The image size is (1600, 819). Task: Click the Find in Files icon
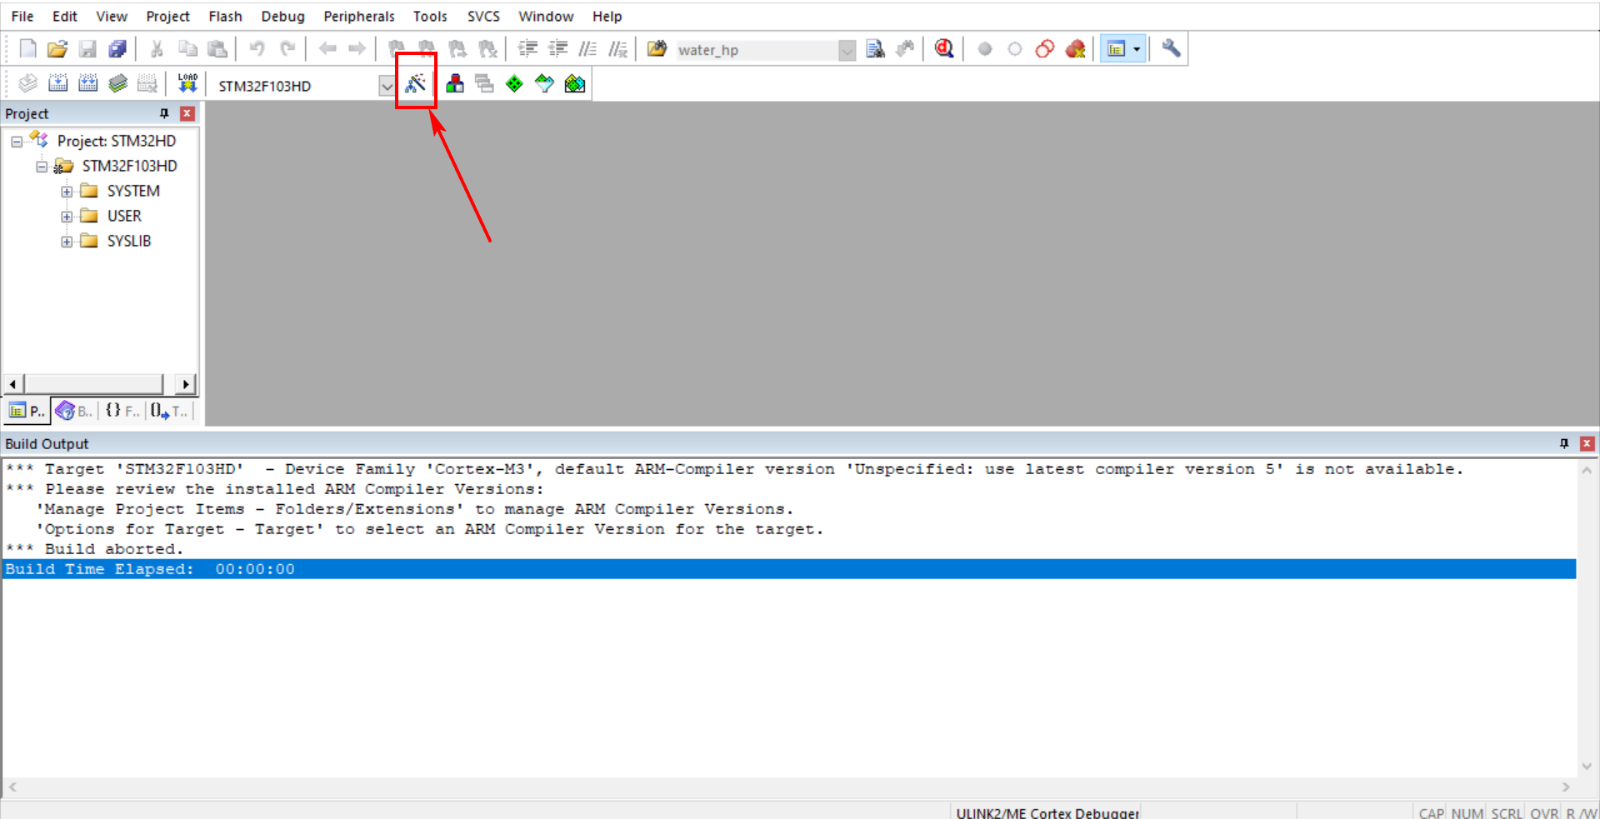point(657,49)
